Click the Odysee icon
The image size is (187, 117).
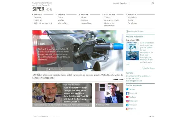127,109
